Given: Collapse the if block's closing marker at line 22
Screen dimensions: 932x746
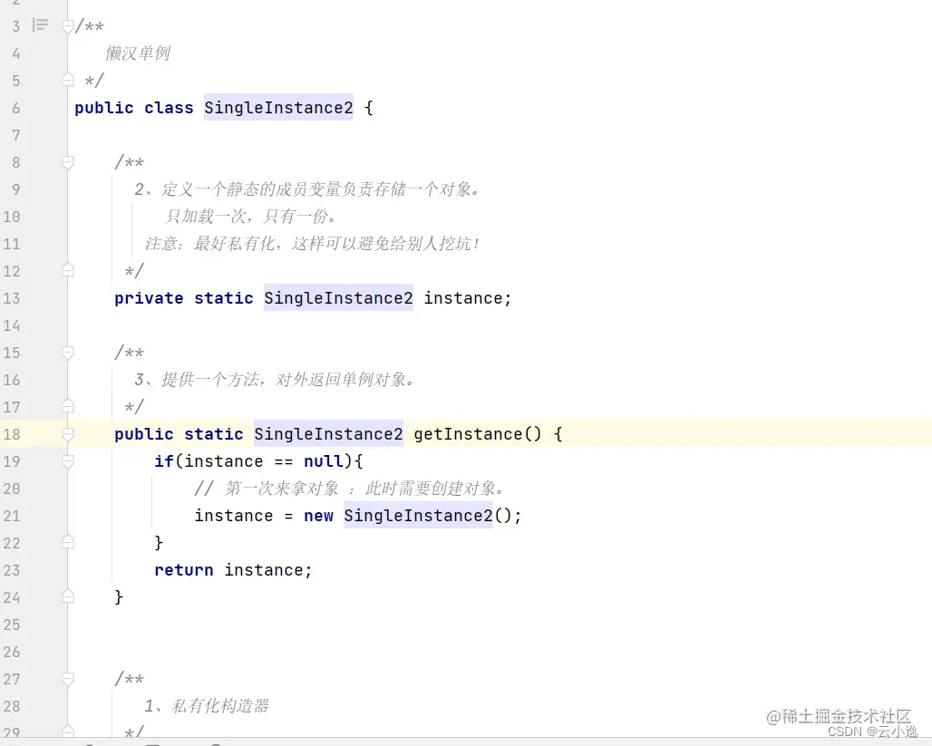Looking at the screenshot, I should [x=68, y=542].
